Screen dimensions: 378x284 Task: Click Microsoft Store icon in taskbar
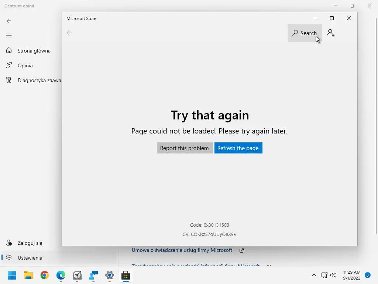click(x=126, y=275)
